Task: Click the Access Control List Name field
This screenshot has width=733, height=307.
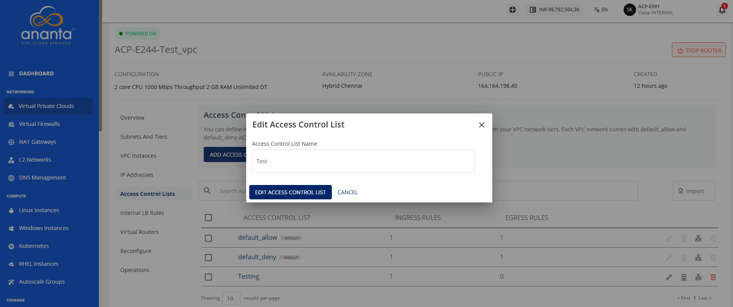Action: click(363, 161)
